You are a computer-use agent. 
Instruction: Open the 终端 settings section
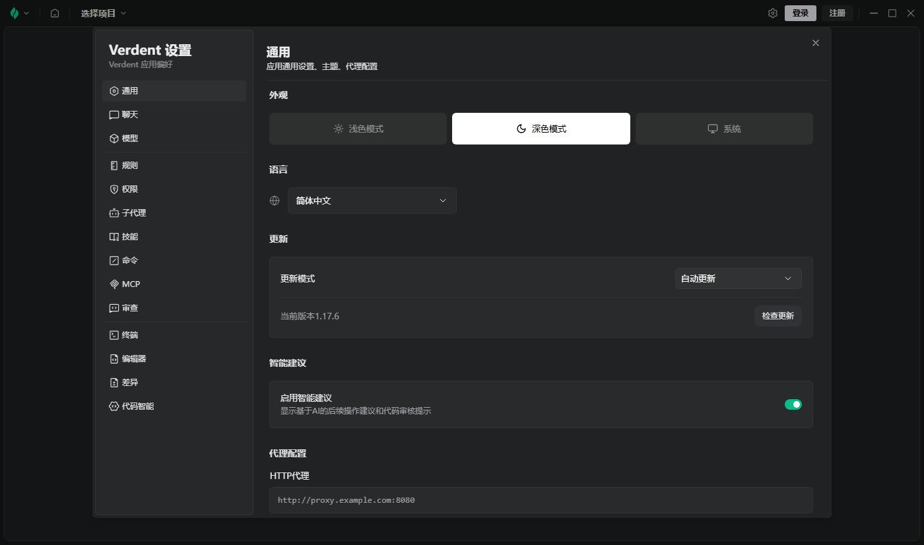[129, 335]
